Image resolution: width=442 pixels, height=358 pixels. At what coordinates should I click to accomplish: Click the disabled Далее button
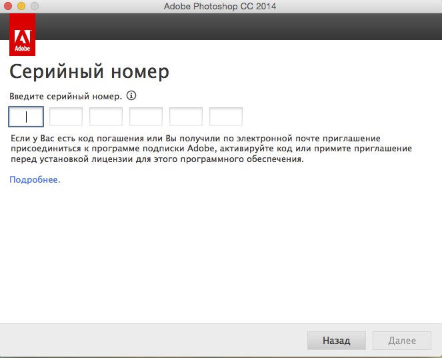402,341
